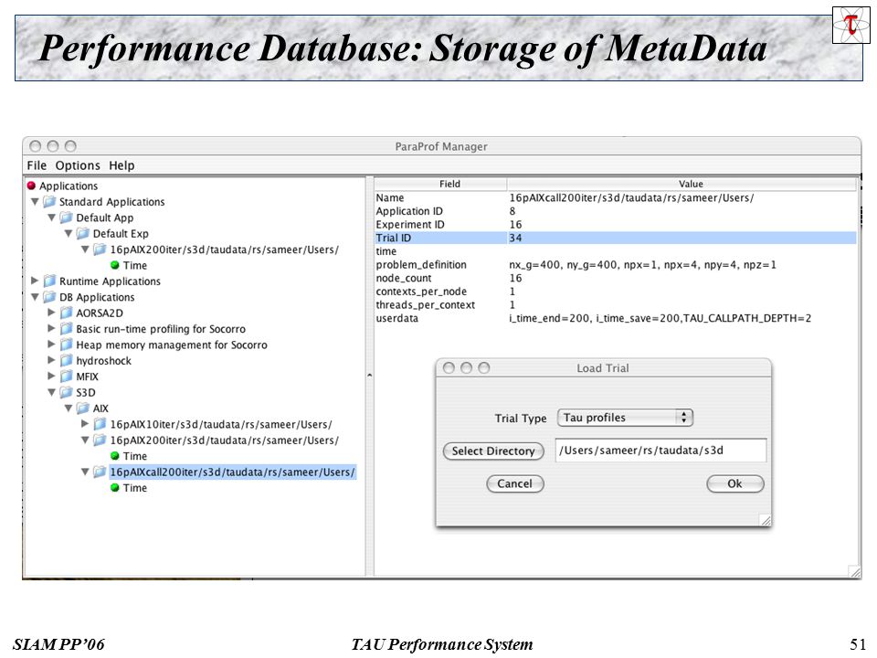
Task: Click the DB Applications folder icon
Action: 49,297
